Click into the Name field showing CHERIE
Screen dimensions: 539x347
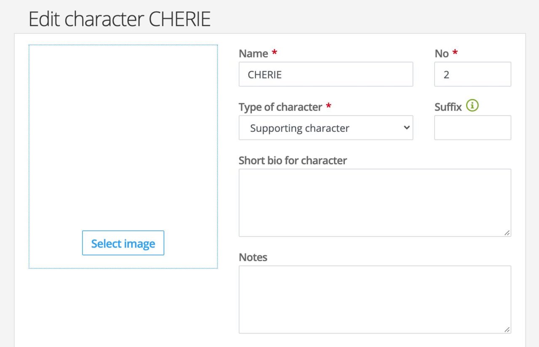coord(326,74)
